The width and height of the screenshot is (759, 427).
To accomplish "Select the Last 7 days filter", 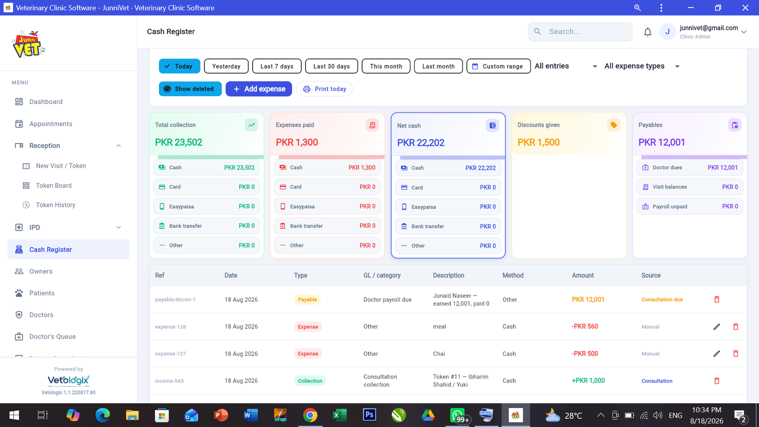I will [x=277, y=66].
